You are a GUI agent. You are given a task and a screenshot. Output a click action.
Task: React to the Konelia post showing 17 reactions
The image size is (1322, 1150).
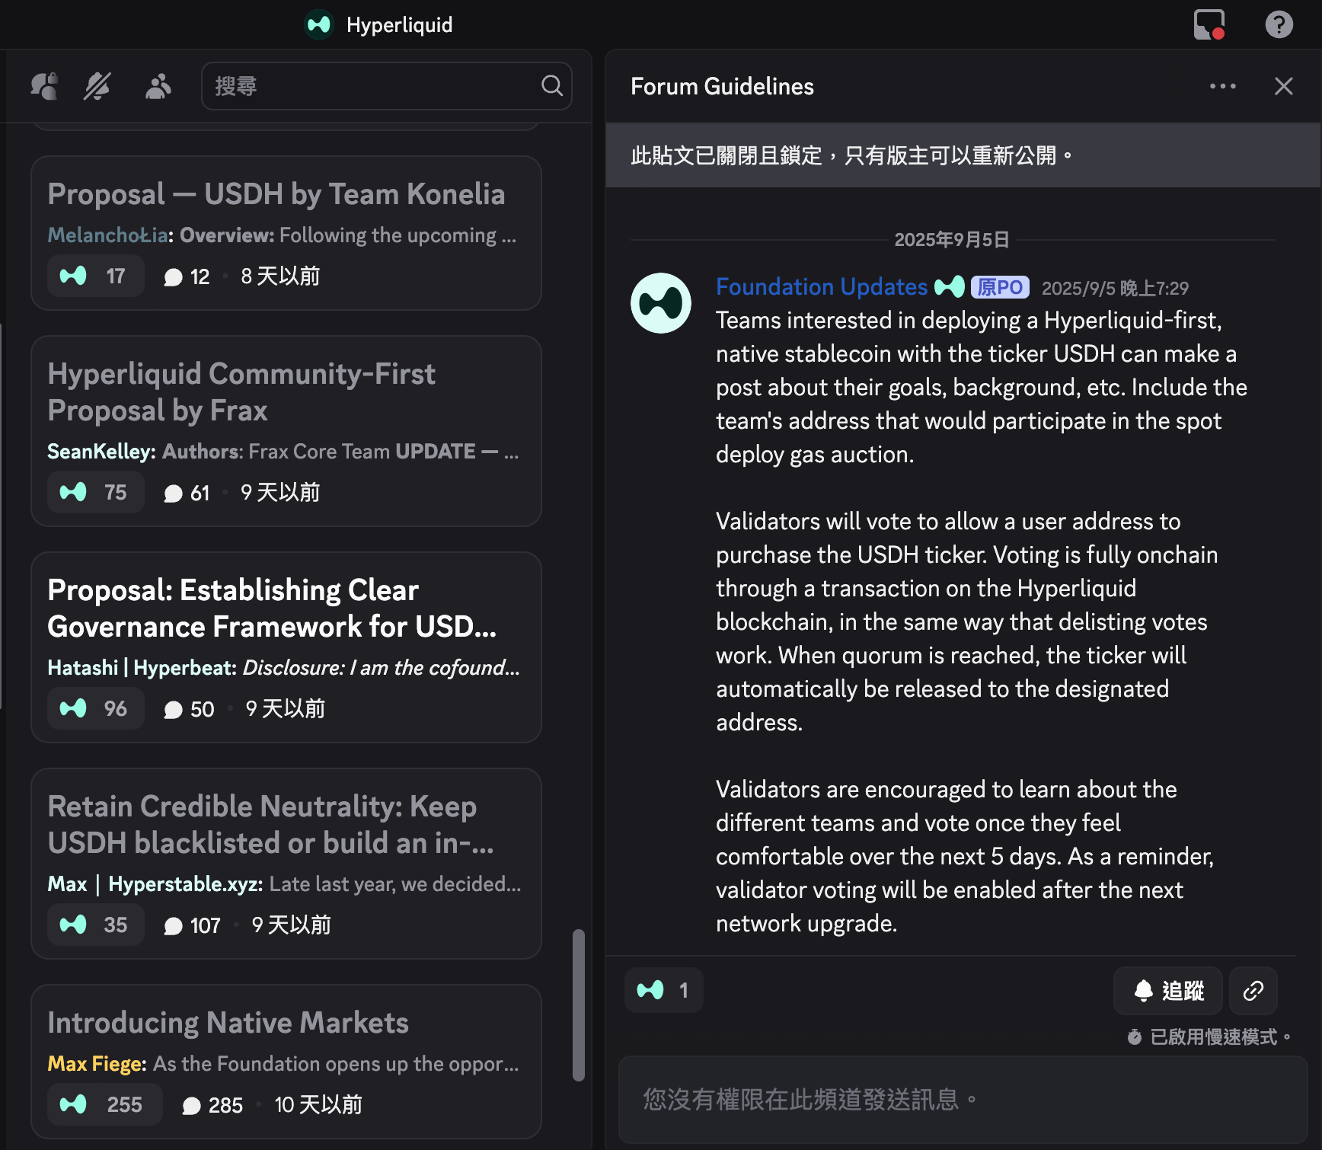click(x=96, y=276)
